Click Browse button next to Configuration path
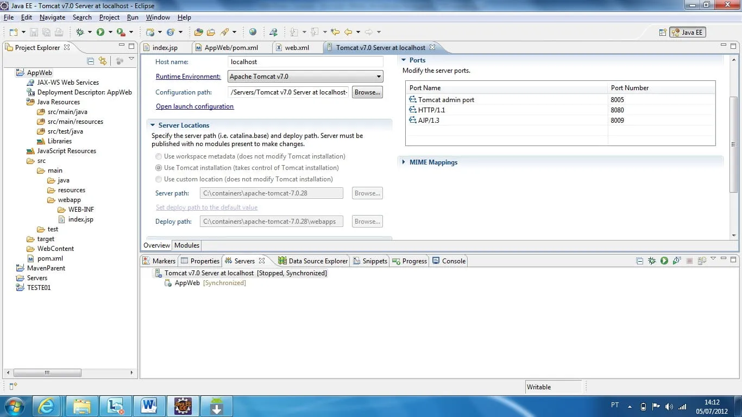 [367, 92]
